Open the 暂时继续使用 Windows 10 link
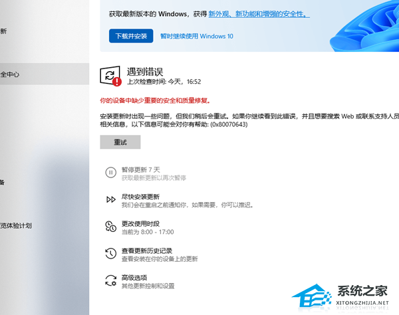This screenshot has width=399, height=315. tap(197, 36)
